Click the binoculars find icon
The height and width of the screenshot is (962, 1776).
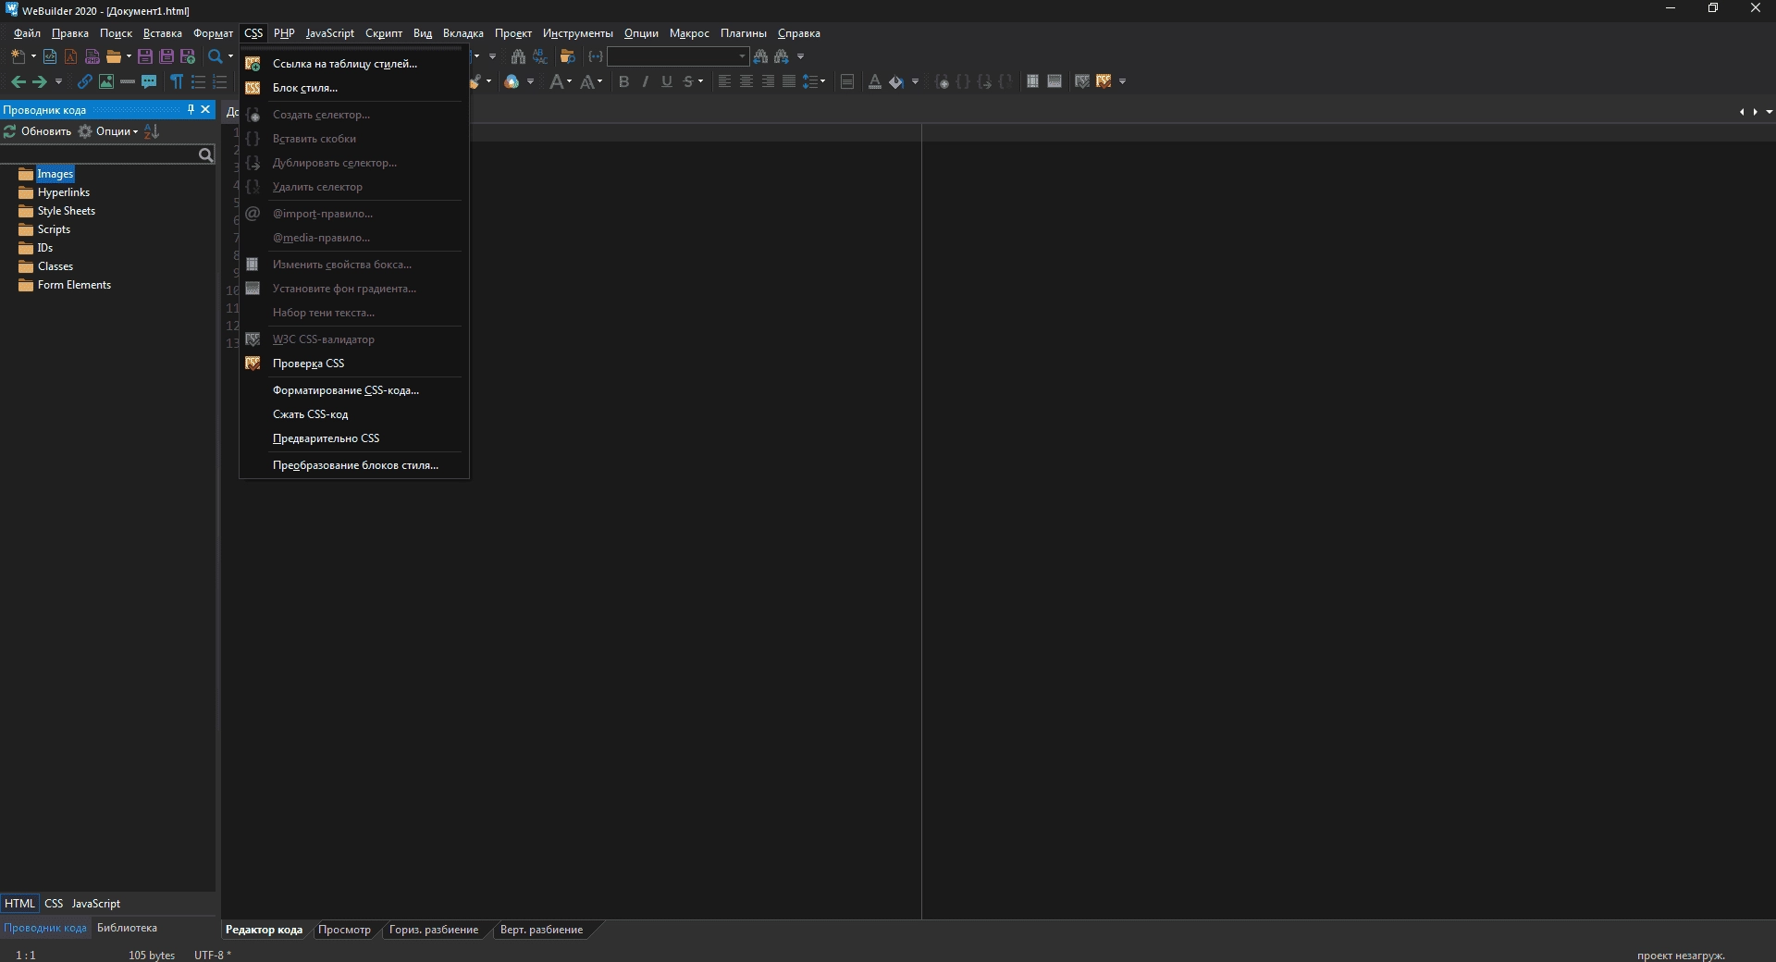(518, 56)
